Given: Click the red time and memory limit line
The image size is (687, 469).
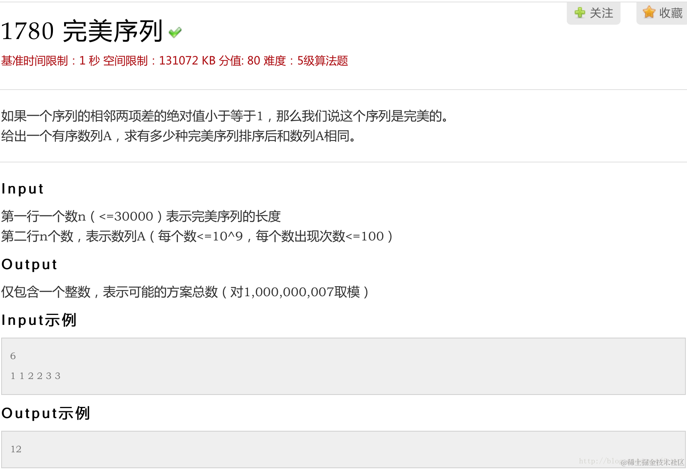Looking at the screenshot, I should coord(175,61).
